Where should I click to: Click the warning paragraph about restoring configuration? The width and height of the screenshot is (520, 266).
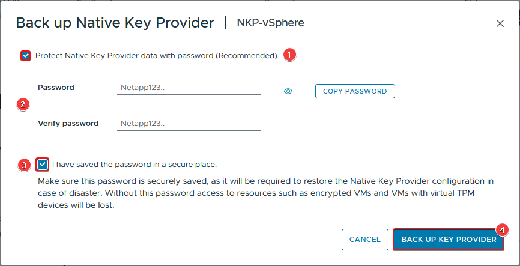[266, 193]
